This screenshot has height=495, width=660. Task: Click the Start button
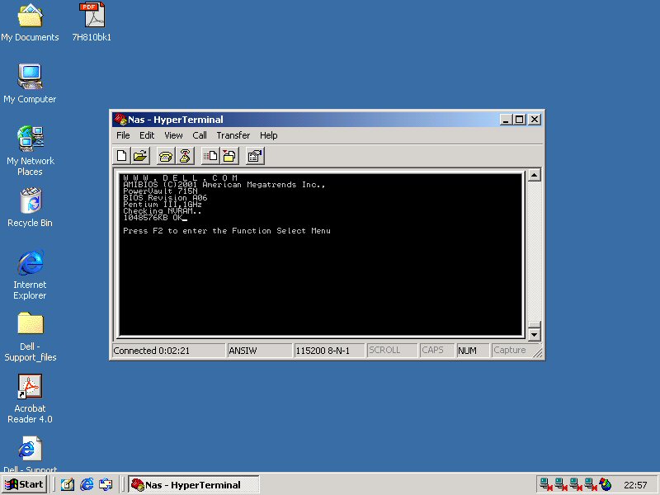pos(25,484)
